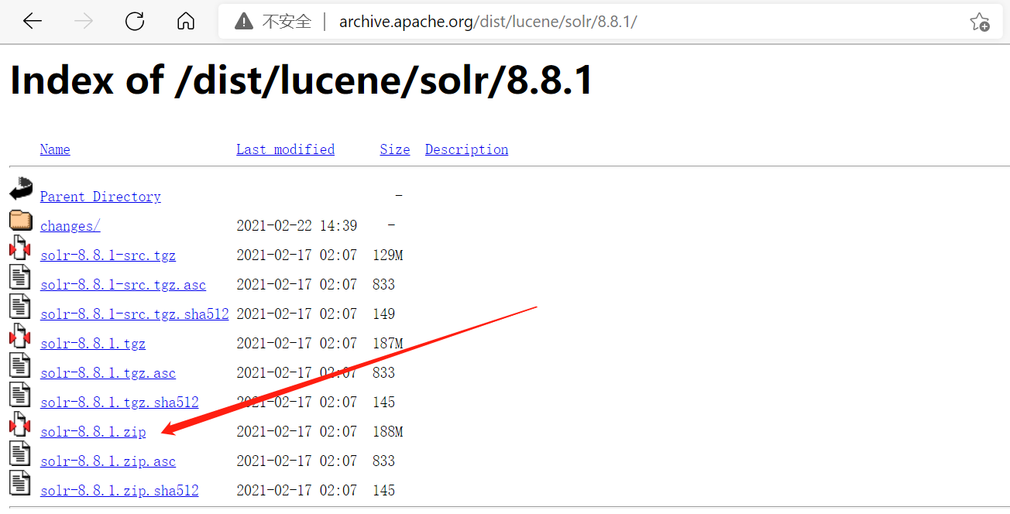Click the solr-8.8.1-src.tgz.sha512 file icon
The height and width of the screenshot is (514, 1010).
[x=20, y=307]
